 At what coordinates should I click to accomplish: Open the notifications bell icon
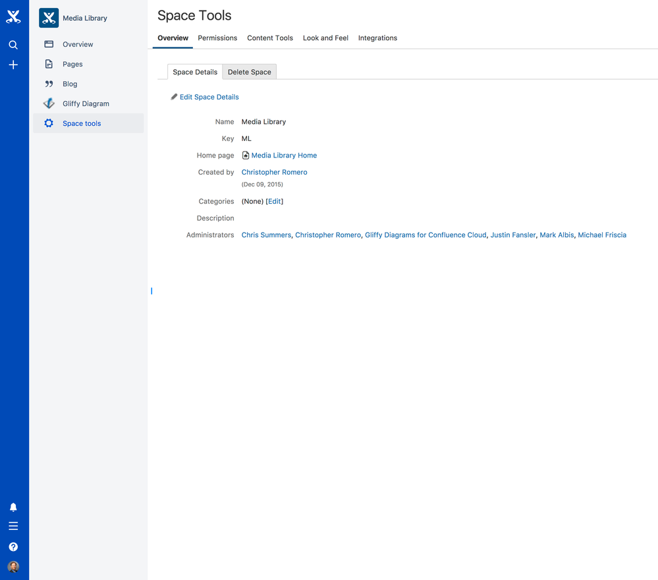13,507
